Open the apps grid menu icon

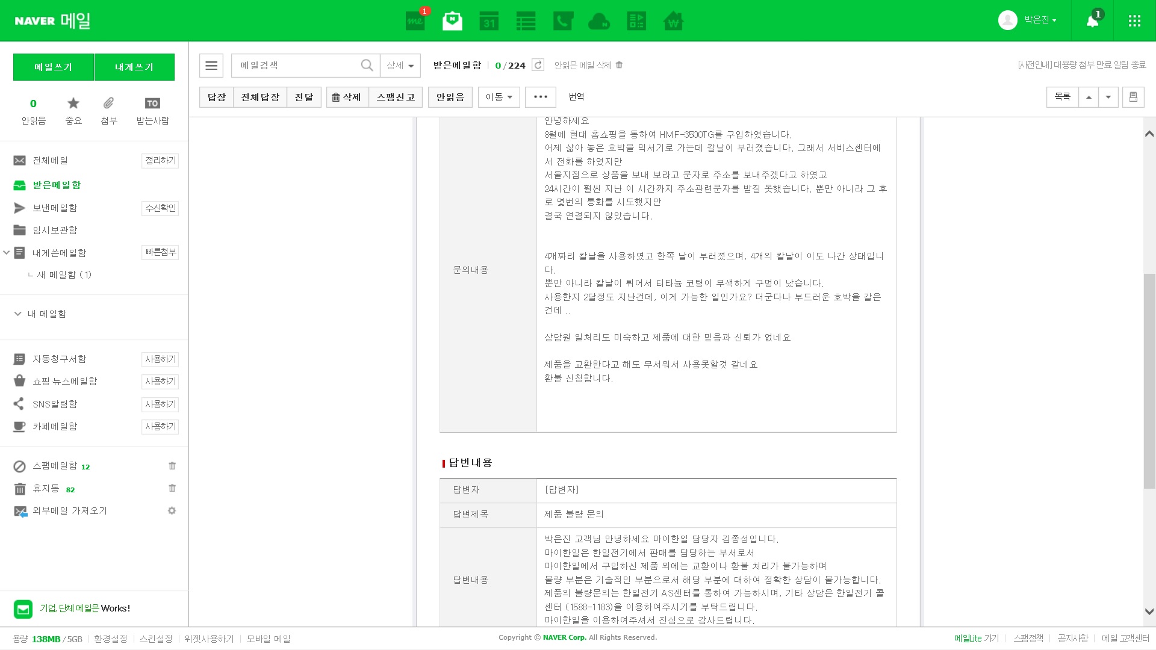(x=1134, y=21)
